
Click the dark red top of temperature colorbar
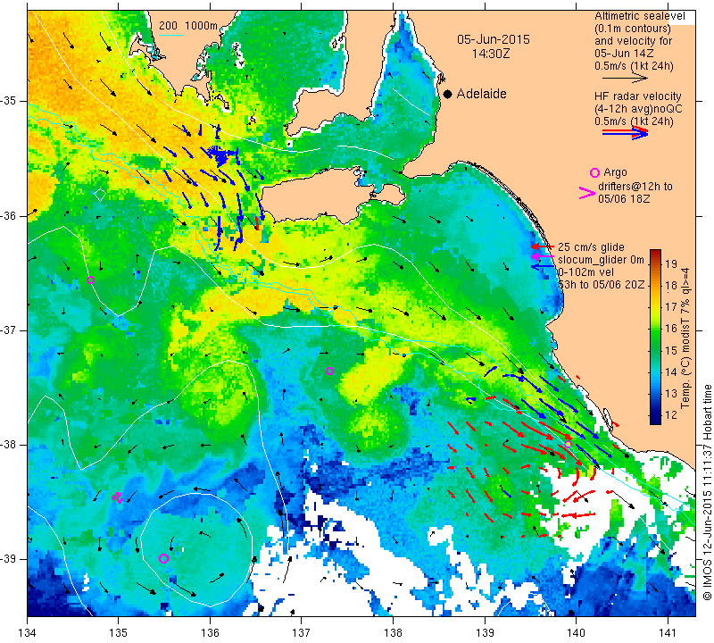655,254
